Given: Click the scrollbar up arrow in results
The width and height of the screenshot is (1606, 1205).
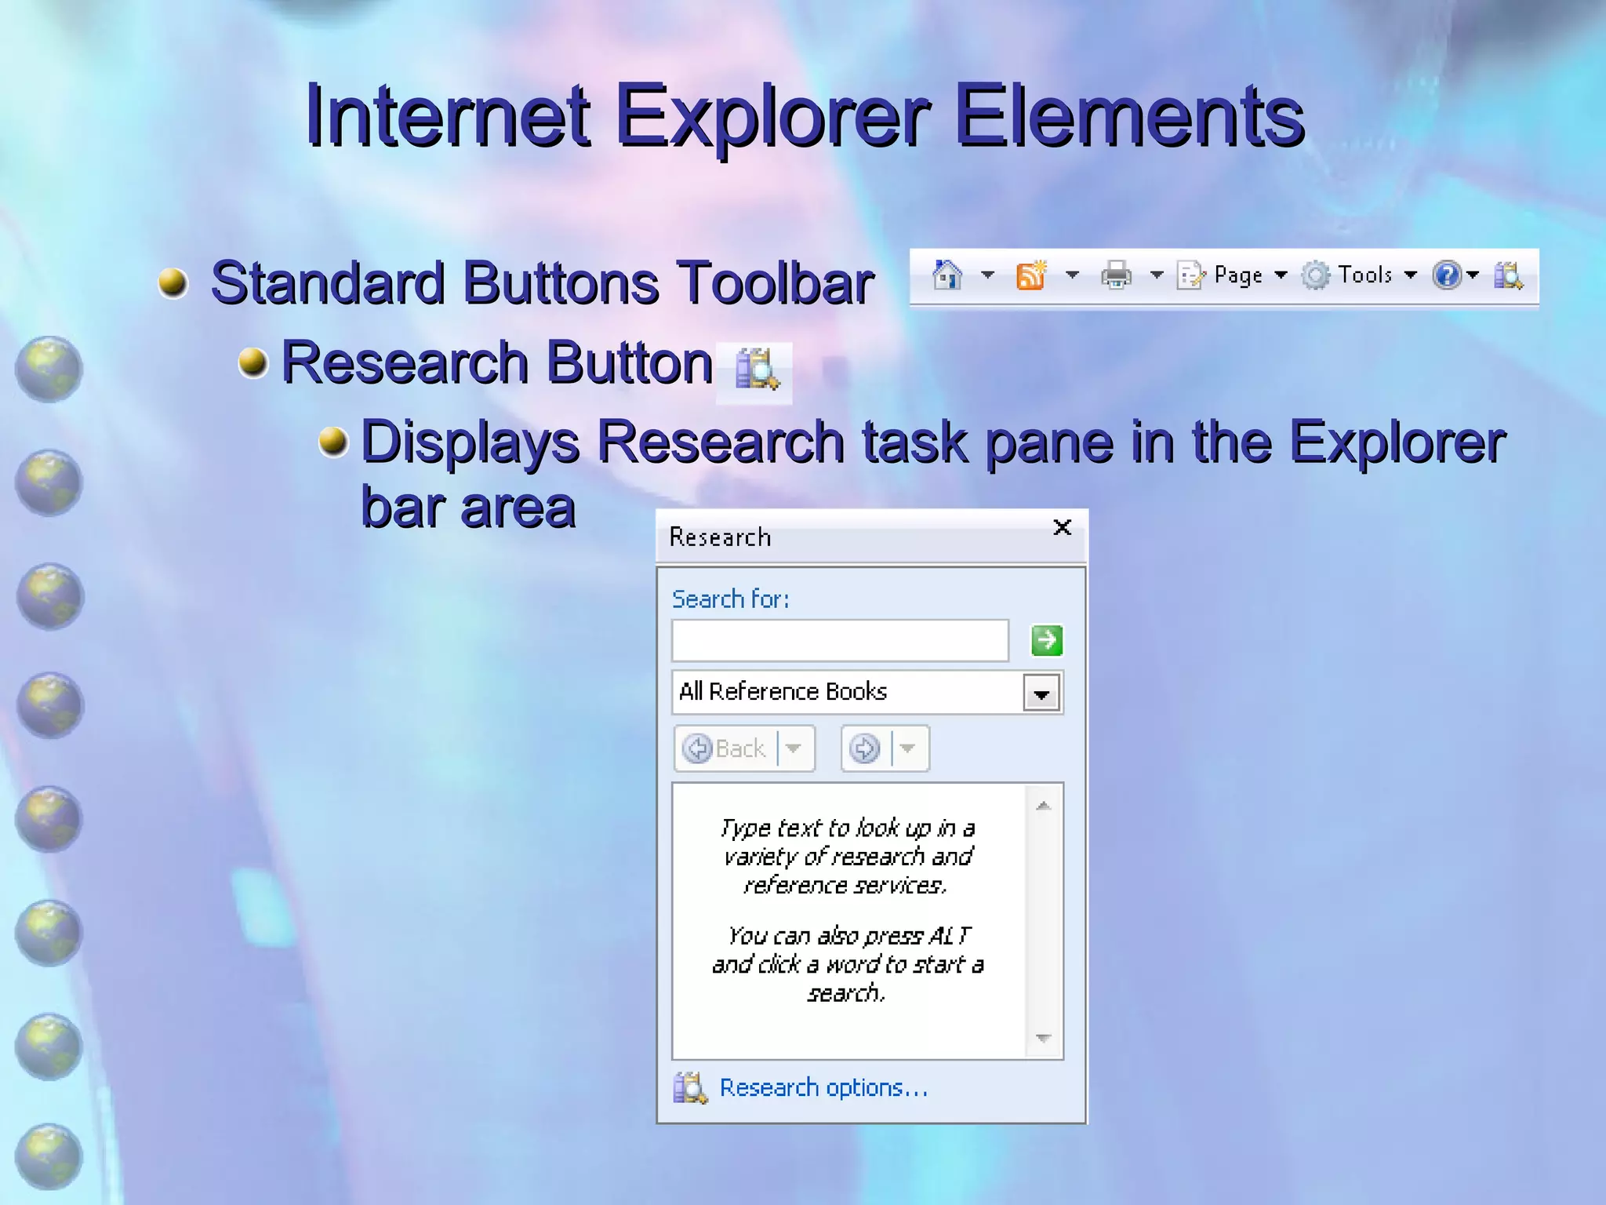Looking at the screenshot, I should point(1043,806).
